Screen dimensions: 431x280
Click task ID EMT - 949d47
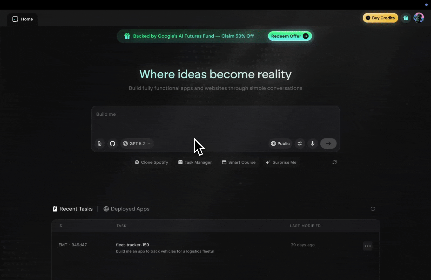(73, 245)
